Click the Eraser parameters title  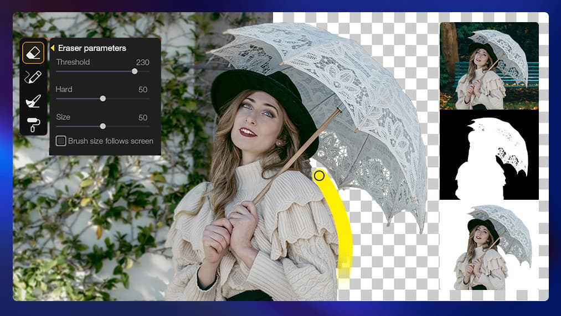click(x=92, y=48)
